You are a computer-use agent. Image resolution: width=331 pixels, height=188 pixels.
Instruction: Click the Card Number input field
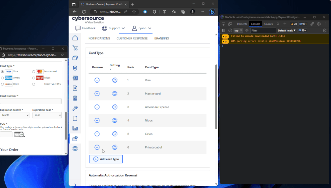pos(31,101)
